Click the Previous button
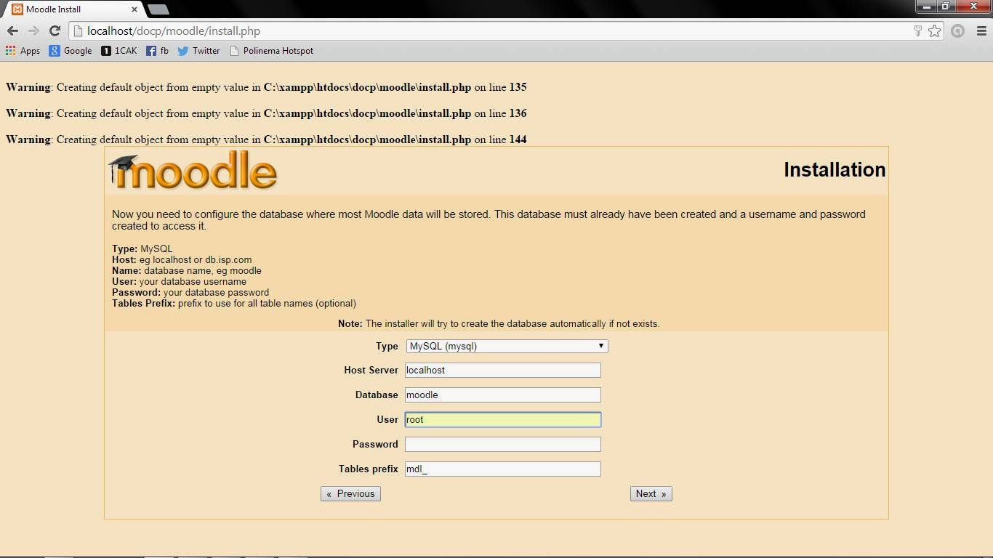 [350, 493]
